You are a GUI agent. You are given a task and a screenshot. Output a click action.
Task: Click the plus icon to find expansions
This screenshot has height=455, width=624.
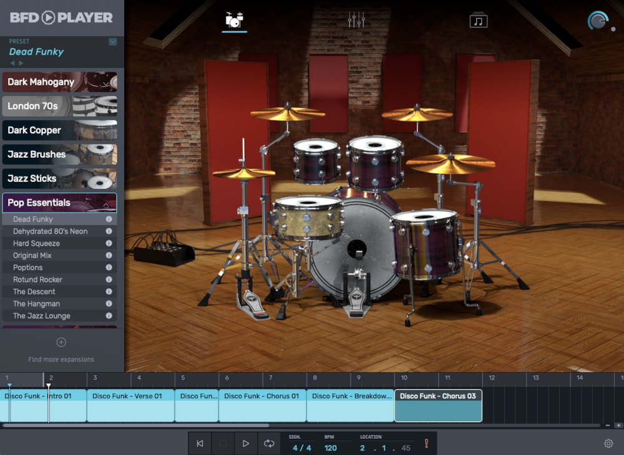[61, 342]
